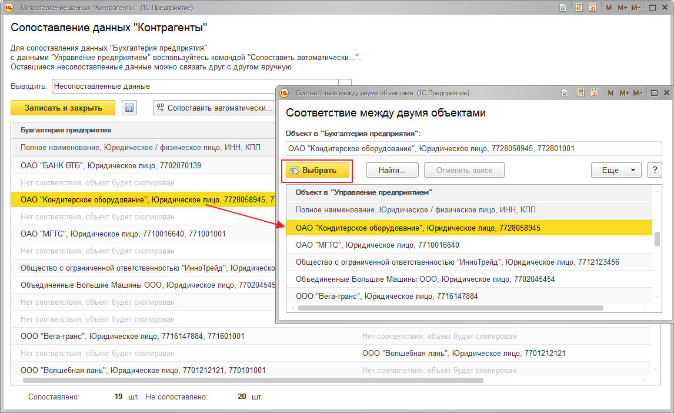This screenshot has height=413, width=674.
Task: Click M- memory icon in dialog title bar
Action: click(636, 93)
